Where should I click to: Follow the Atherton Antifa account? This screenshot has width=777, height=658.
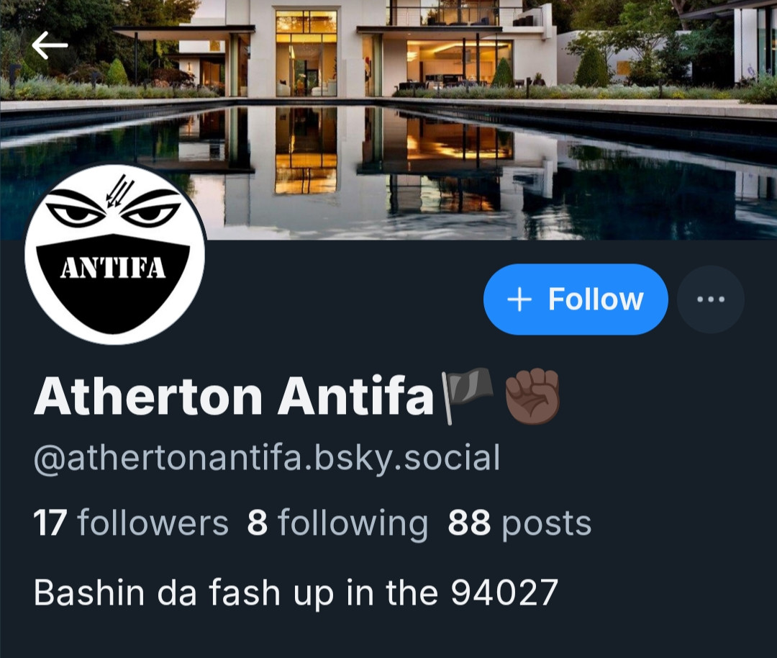pos(576,299)
